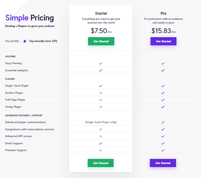Click Starter X icon for Full-Page Player

pos(101,100)
